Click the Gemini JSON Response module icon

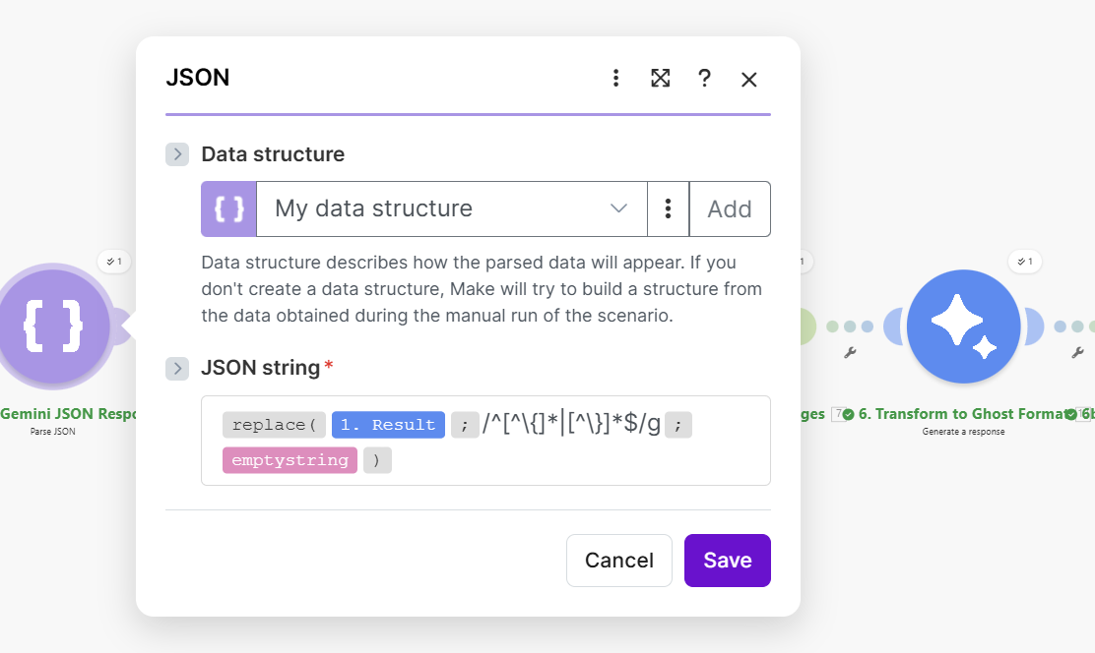click(x=54, y=326)
